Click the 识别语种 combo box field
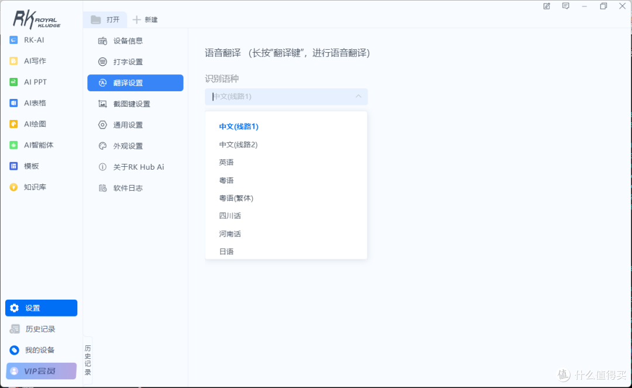This screenshot has height=388, width=632. pyautogui.click(x=286, y=97)
